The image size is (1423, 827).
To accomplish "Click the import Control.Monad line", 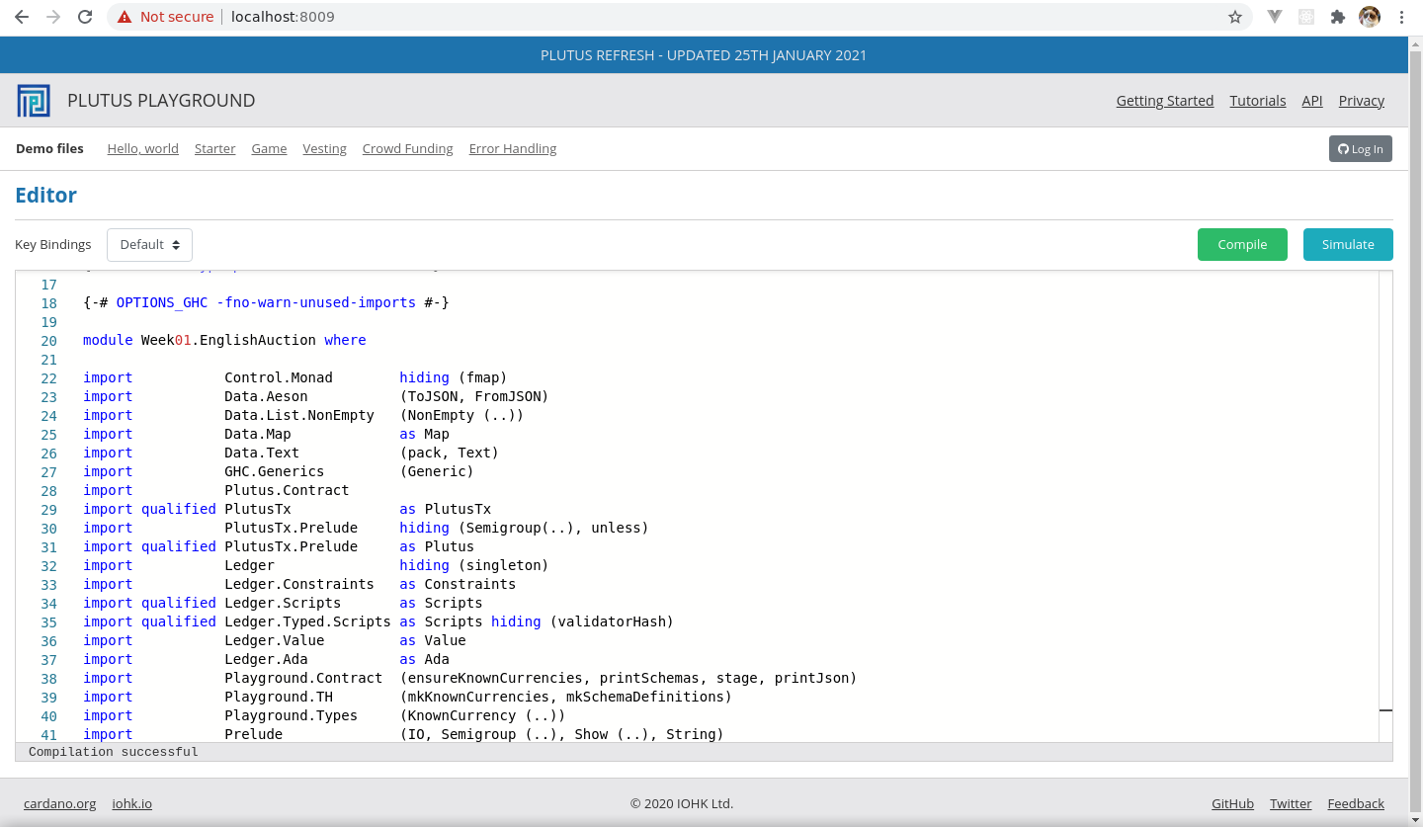I will point(294,377).
